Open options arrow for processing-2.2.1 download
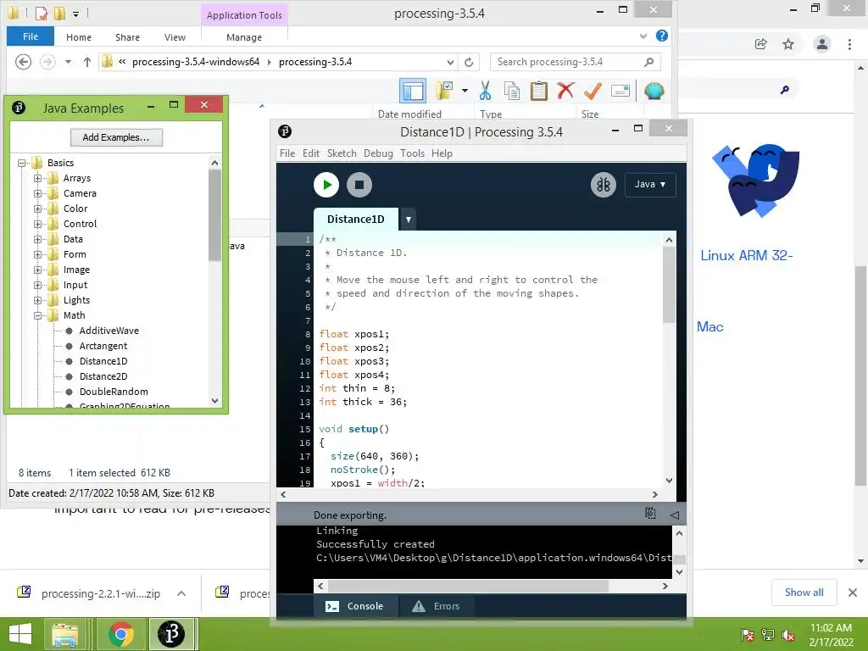Viewport: 868px width, 651px height. tap(181, 593)
